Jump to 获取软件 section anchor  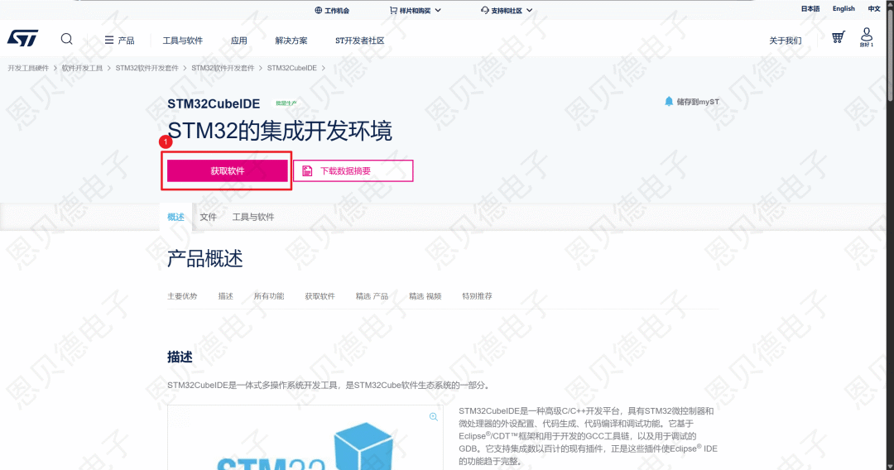(x=320, y=296)
